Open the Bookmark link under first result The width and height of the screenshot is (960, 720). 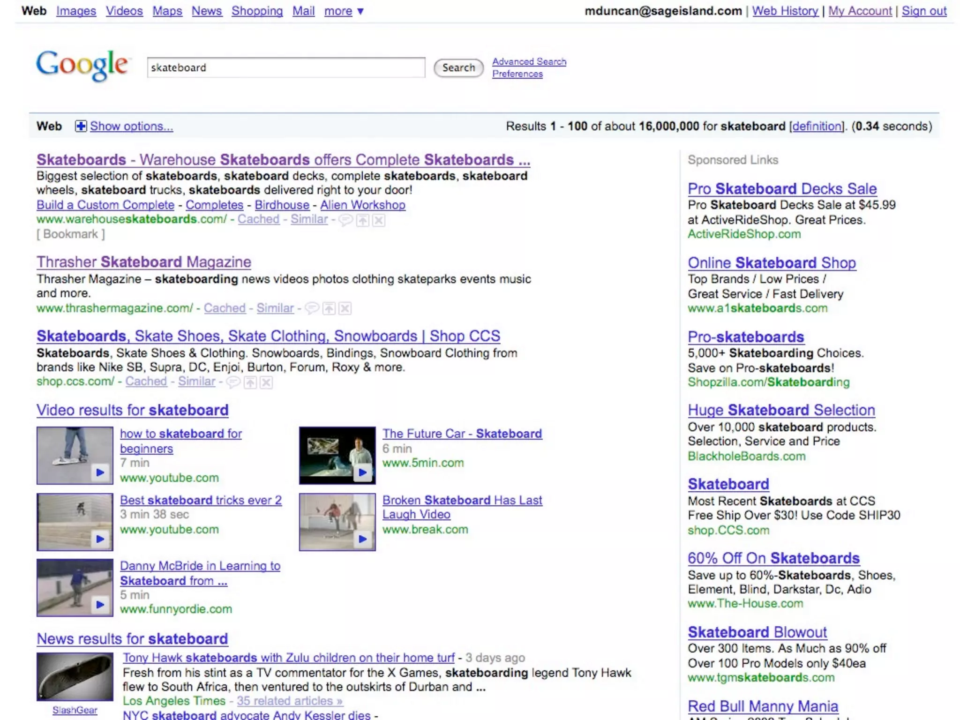click(x=71, y=234)
